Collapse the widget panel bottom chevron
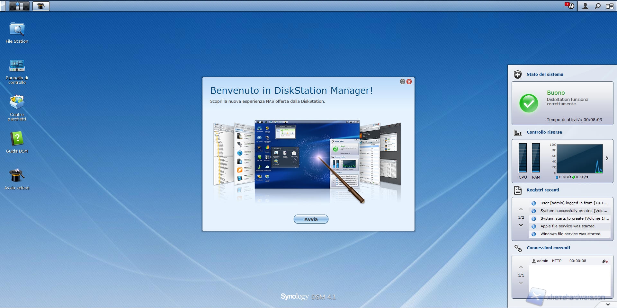This screenshot has height=308, width=617. click(608, 304)
